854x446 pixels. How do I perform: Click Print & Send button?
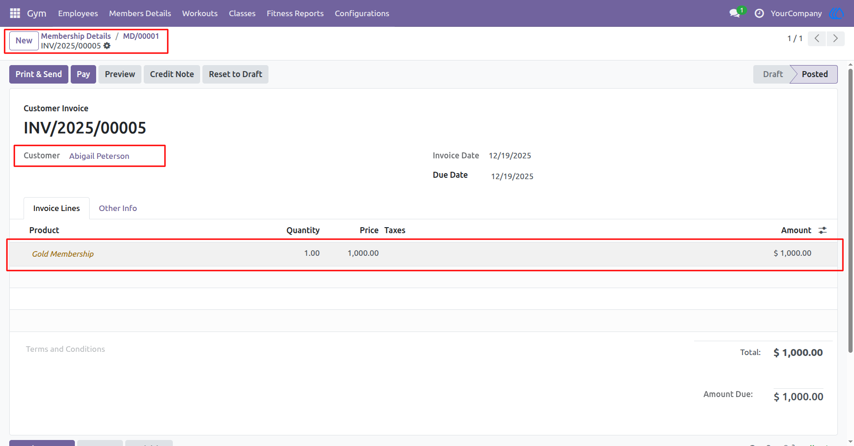[x=39, y=74]
